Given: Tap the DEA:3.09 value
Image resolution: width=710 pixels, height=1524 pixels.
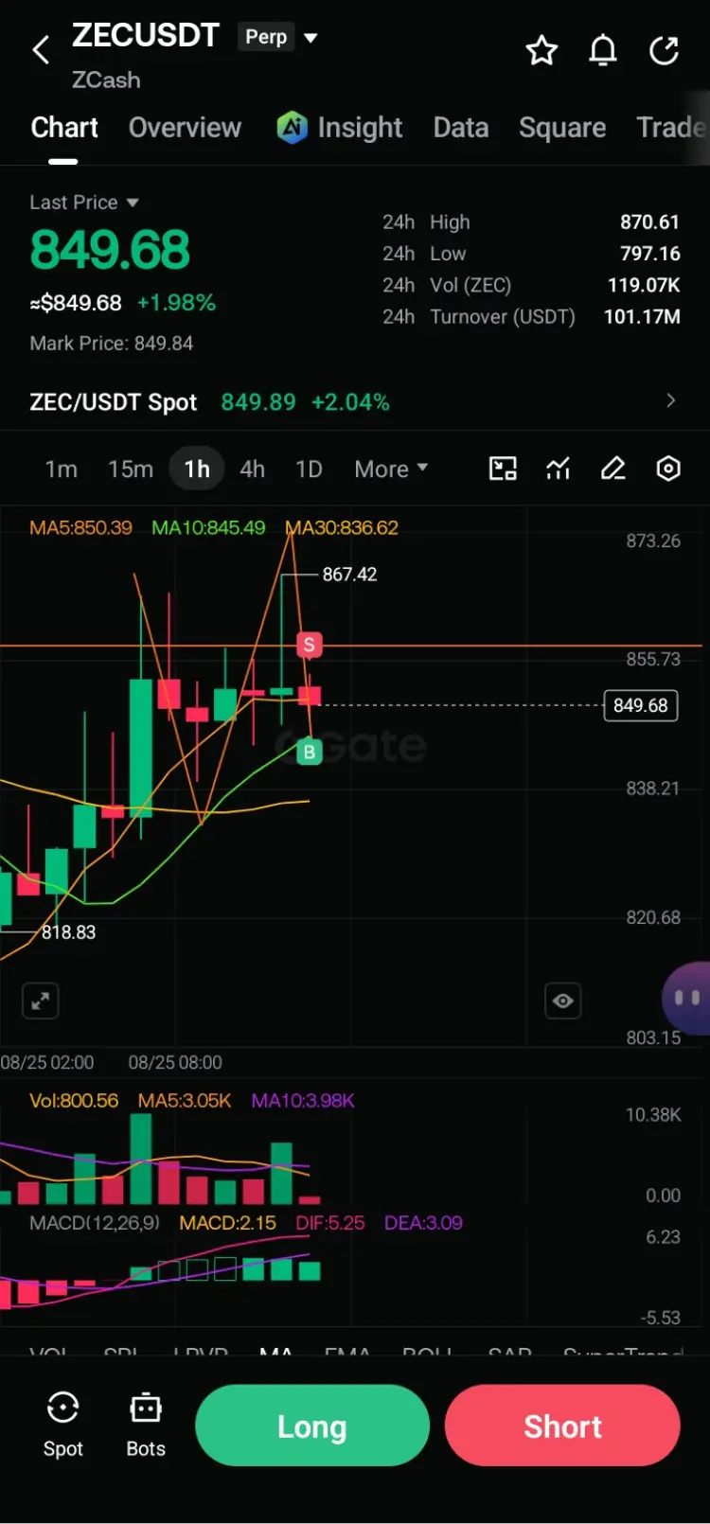Looking at the screenshot, I should click(423, 1223).
